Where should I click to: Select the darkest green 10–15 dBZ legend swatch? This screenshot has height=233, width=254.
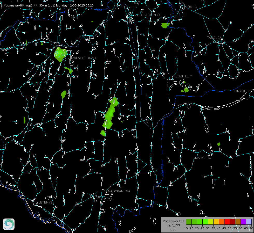coord(189,222)
